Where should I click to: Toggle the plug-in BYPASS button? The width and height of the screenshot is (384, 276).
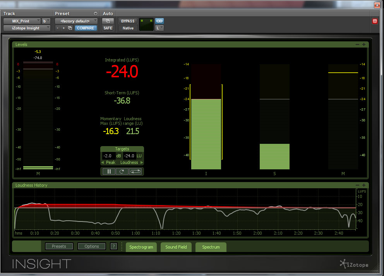coord(128,21)
